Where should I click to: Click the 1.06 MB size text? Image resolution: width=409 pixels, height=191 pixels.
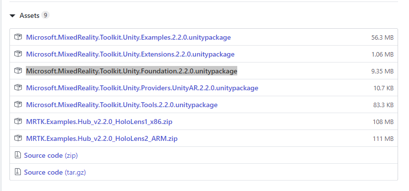(382, 55)
